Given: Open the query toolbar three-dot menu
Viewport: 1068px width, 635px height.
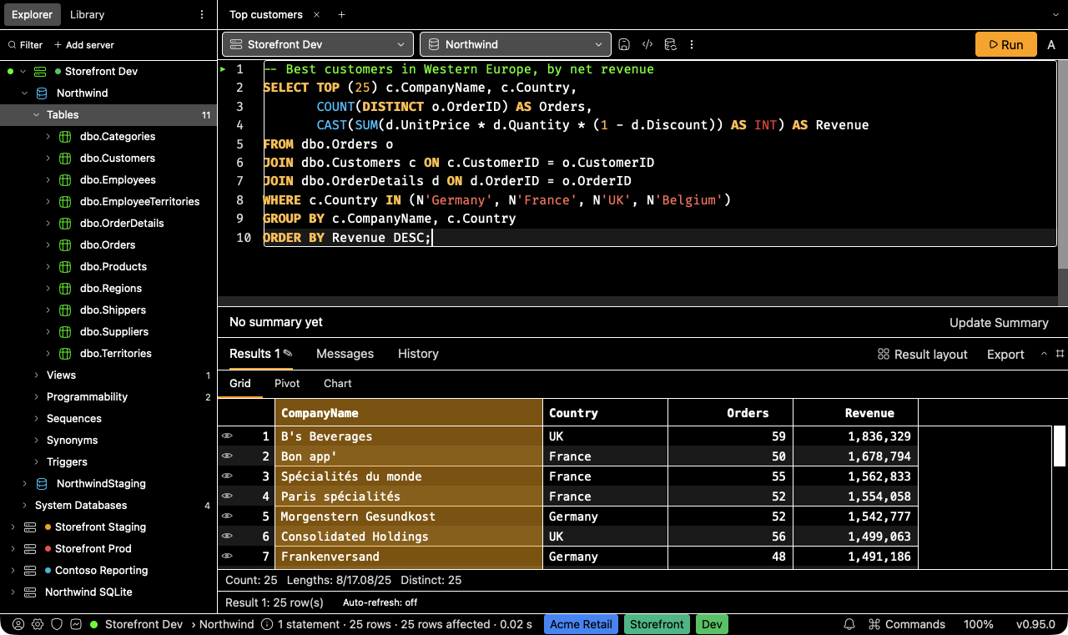Looking at the screenshot, I should (692, 44).
